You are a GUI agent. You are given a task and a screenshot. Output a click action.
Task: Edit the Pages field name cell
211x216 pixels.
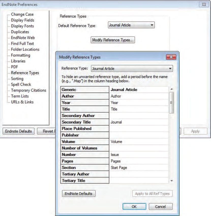click(x=139, y=161)
